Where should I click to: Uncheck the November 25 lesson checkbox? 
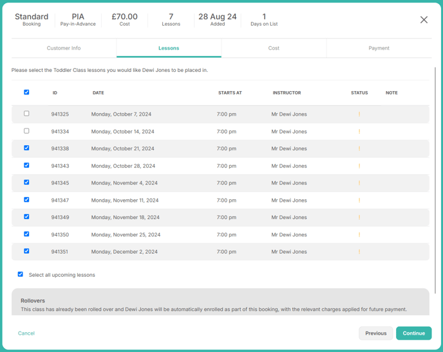[26, 234]
